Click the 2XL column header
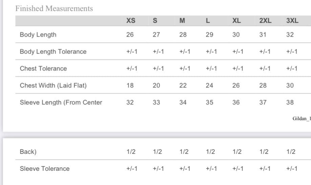Viewport: 311px width, 185px height. click(265, 21)
